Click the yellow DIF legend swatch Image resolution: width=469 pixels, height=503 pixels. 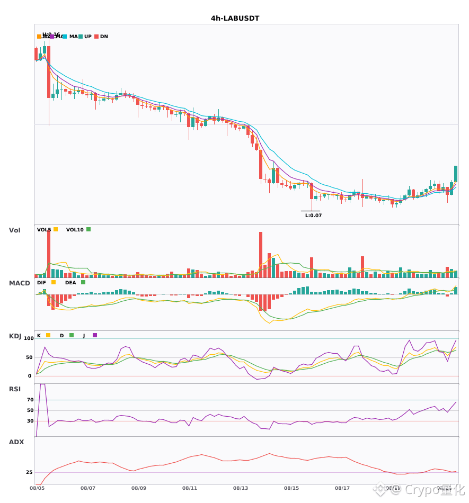[x=54, y=282]
